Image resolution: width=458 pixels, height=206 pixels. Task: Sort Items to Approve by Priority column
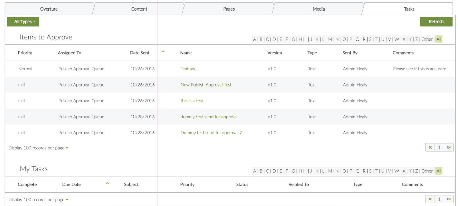click(25, 53)
